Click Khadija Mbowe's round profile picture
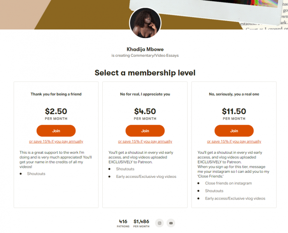The width and height of the screenshot is (288, 233). (x=145, y=23)
